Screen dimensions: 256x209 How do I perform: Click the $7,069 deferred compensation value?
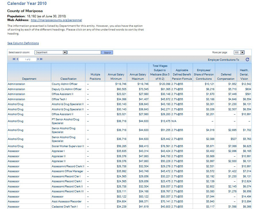[232, 146]
